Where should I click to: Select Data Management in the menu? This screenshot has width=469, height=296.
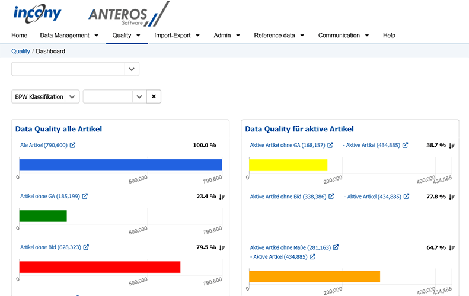[65, 36]
